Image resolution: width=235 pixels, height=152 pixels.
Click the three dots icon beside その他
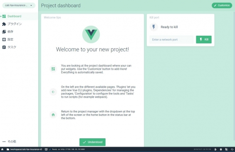pos(4,142)
